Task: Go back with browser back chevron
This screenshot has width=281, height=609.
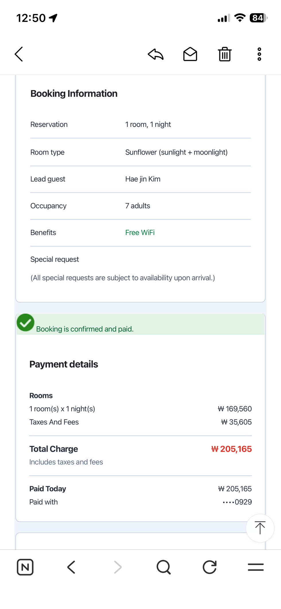Action: 71,567
